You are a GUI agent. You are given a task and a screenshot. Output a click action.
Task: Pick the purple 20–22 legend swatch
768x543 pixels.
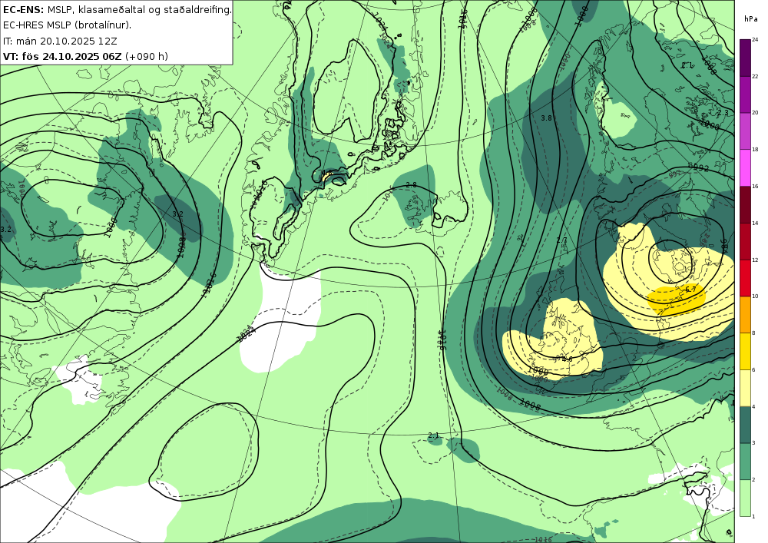click(x=745, y=94)
